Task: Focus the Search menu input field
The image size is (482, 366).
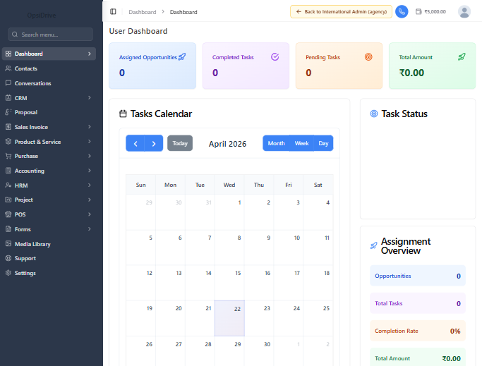Action: click(x=51, y=35)
